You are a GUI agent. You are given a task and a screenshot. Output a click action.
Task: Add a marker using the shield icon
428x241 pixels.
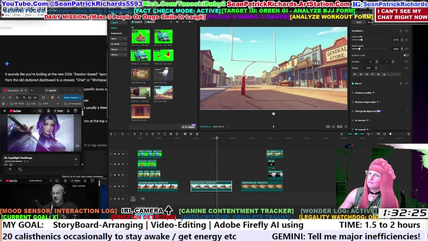point(159,134)
